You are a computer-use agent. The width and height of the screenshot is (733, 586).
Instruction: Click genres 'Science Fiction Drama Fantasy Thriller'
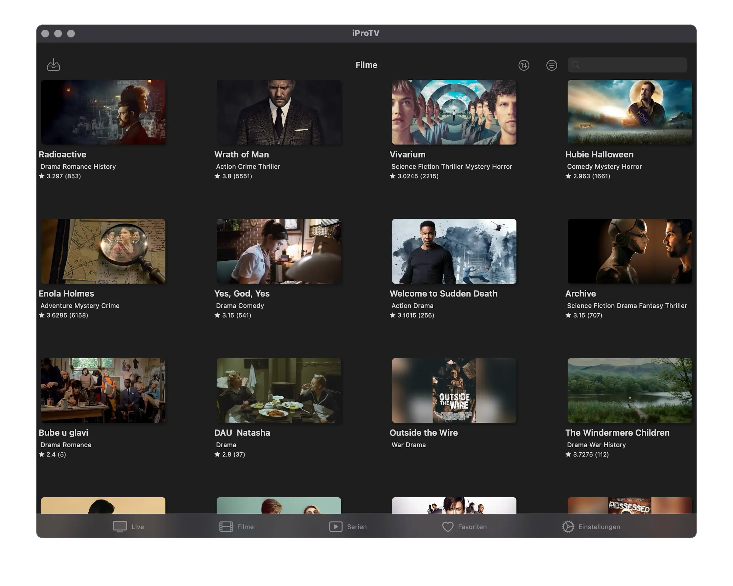click(627, 306)
